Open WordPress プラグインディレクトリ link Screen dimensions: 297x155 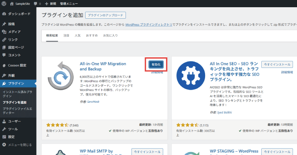click(148, 25)
